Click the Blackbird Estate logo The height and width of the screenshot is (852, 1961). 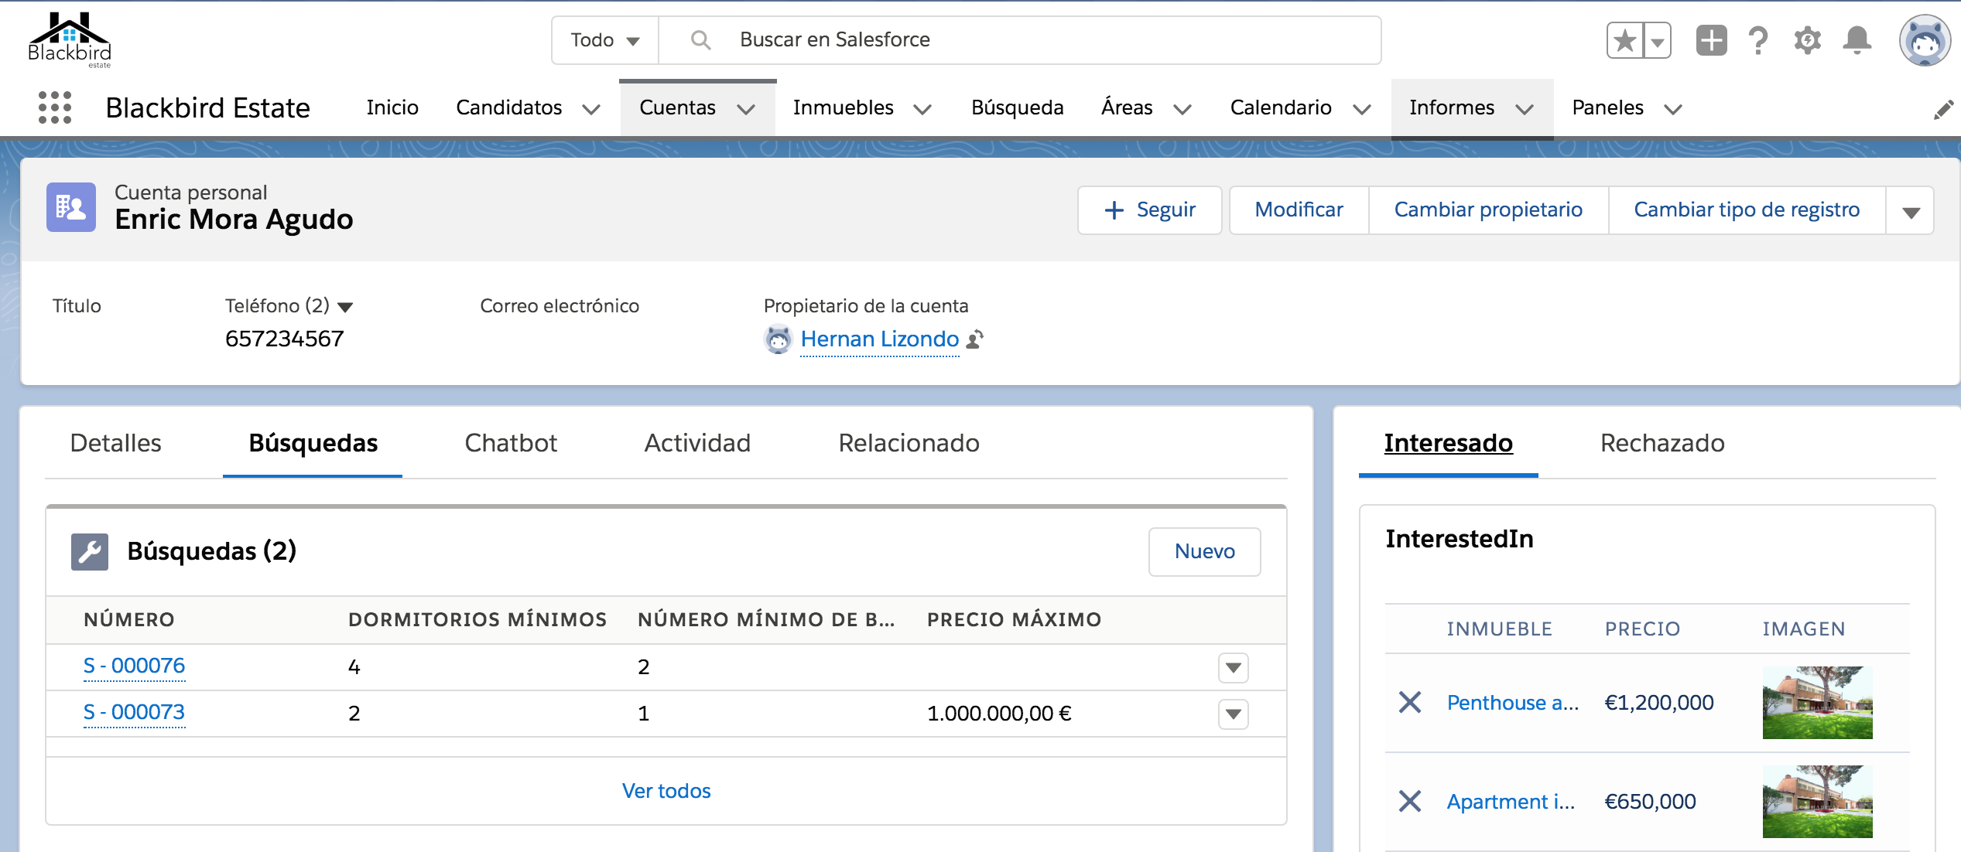[x=70, y=39]
